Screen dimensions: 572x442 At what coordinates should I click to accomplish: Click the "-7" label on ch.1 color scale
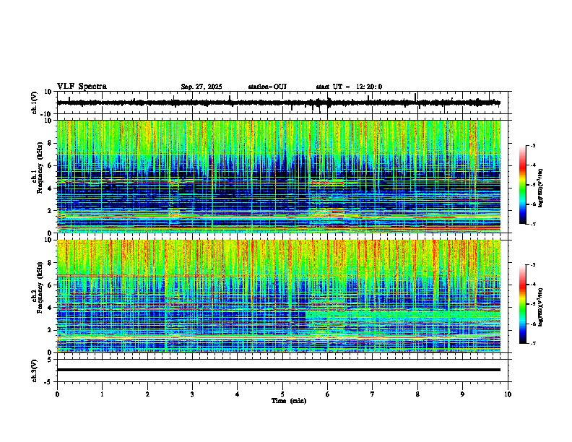[x=532, y=224]
